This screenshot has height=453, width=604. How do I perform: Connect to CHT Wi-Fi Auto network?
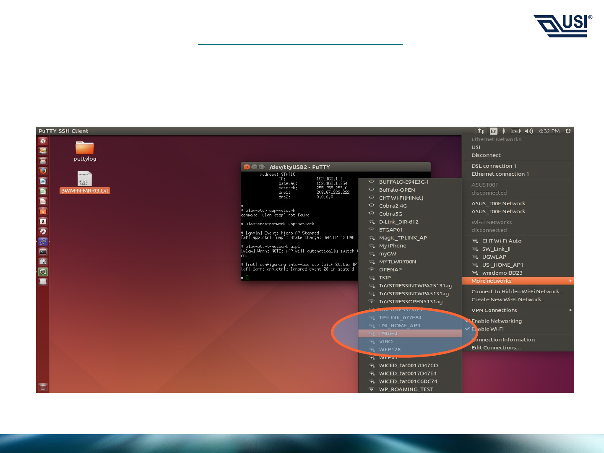click(x=518, y=241)
